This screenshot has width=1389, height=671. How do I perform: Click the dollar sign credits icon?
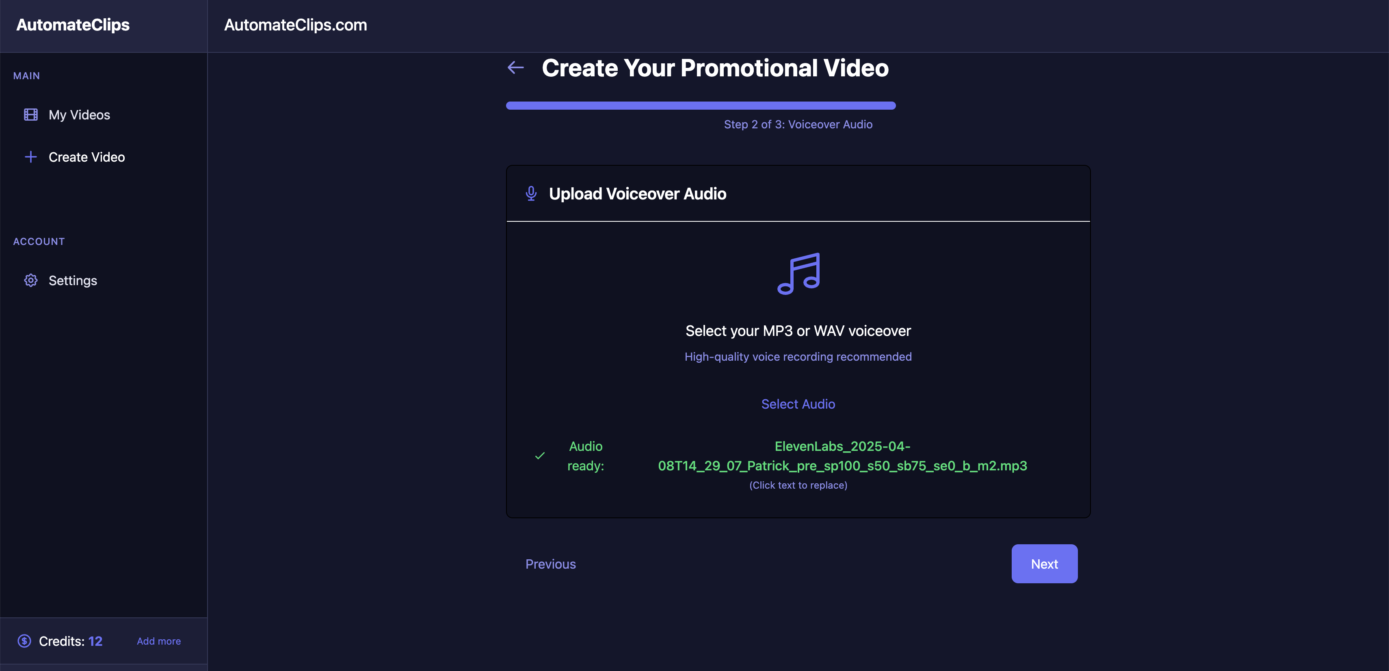25,641
